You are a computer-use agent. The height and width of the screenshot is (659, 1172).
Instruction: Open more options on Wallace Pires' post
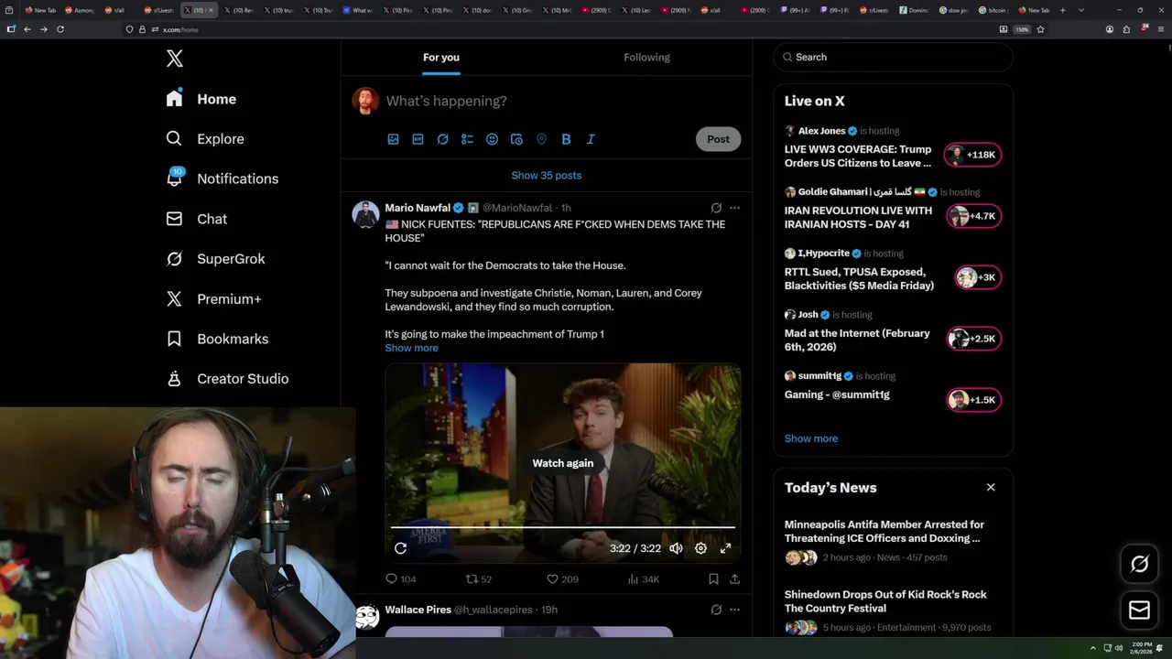[x=734, y=610]
